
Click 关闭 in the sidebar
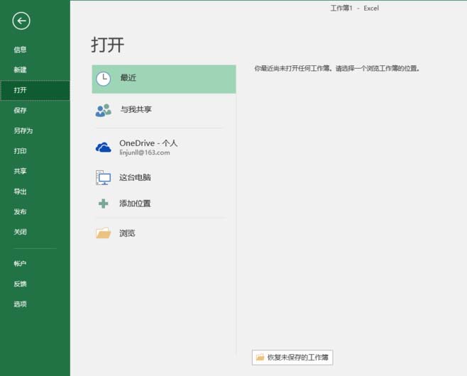click(21, 232)
